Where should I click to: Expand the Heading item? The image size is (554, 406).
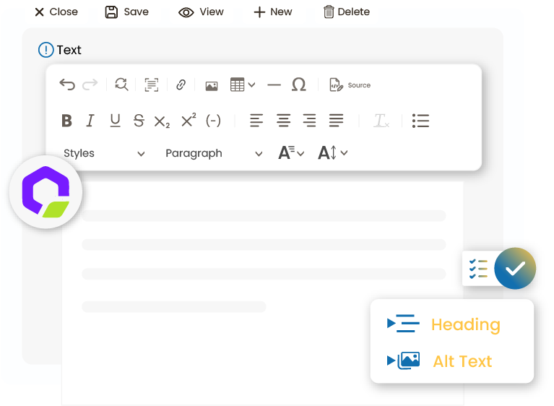click(x=443, y=324)
